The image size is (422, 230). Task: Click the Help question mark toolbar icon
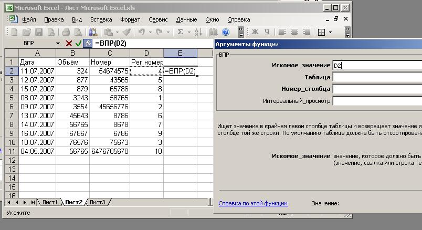click(226, 32)
